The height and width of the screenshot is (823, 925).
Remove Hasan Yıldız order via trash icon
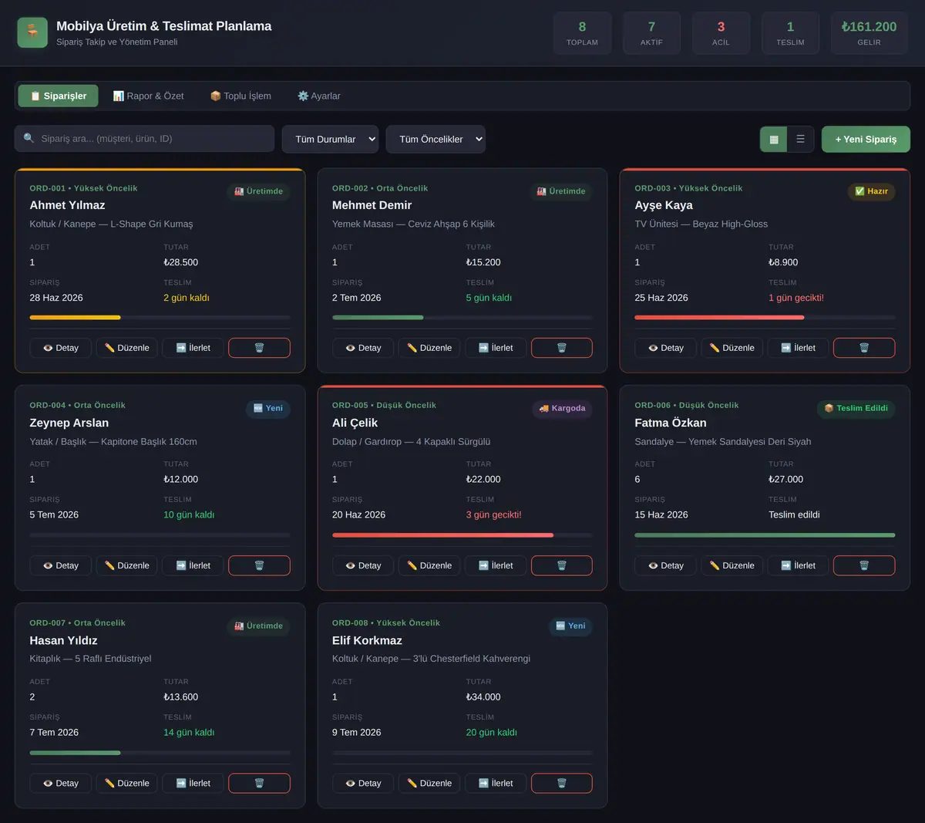259,783
